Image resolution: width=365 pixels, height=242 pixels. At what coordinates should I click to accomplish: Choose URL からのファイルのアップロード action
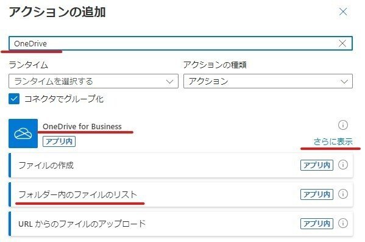pos(181,224)
